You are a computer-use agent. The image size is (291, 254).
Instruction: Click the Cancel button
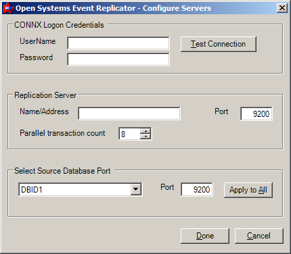[259, 236]
